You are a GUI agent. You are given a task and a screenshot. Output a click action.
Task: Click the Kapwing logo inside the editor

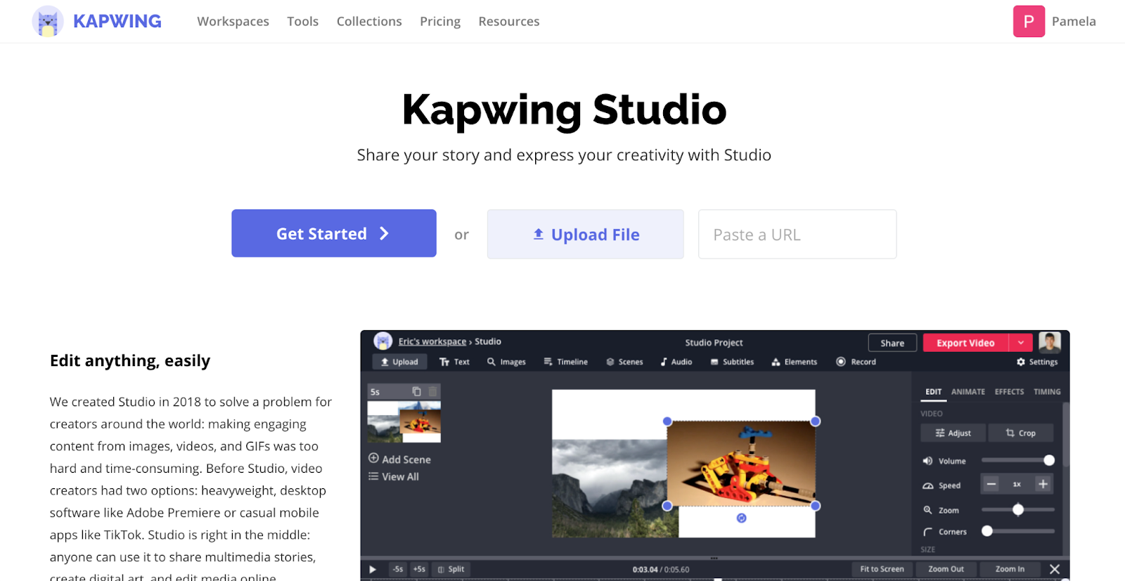[x=383, y=341]
